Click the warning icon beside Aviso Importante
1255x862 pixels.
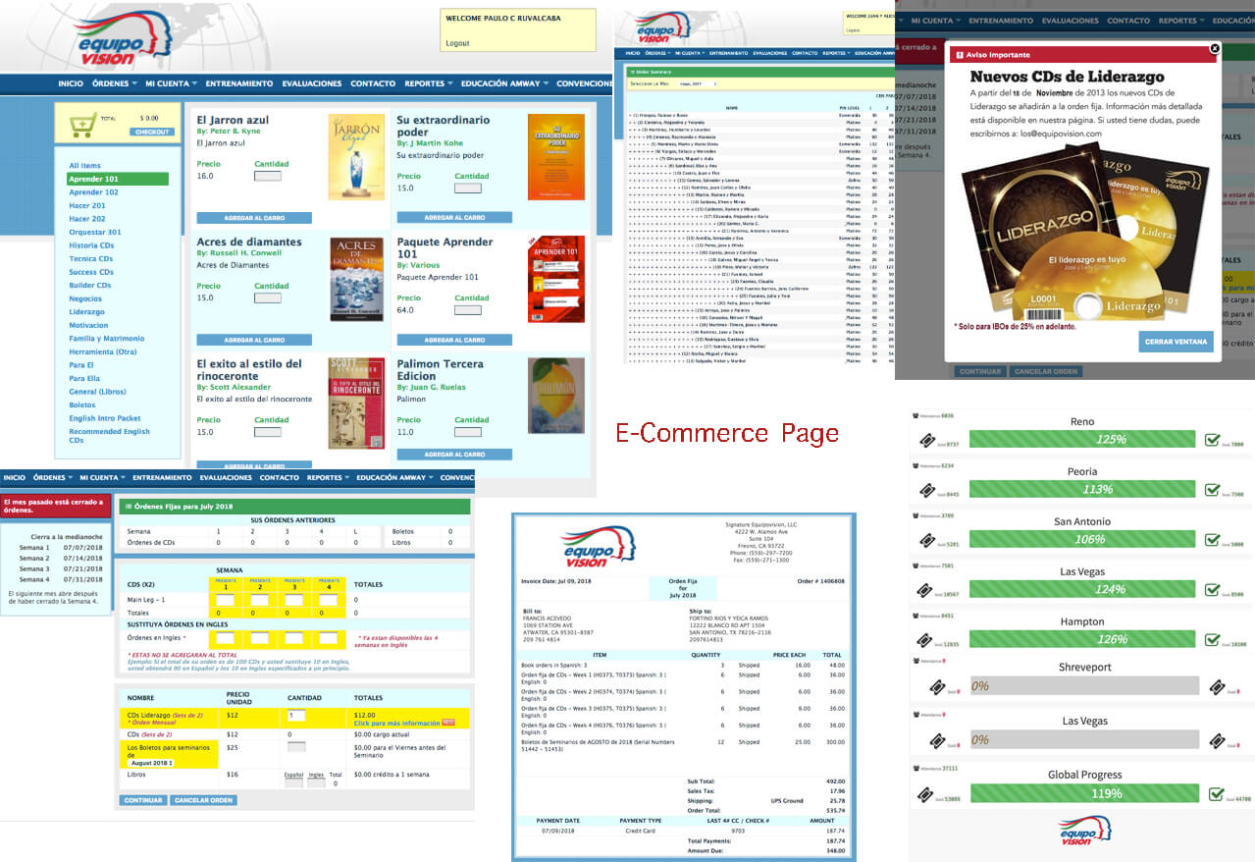click(x=959, y=55)
